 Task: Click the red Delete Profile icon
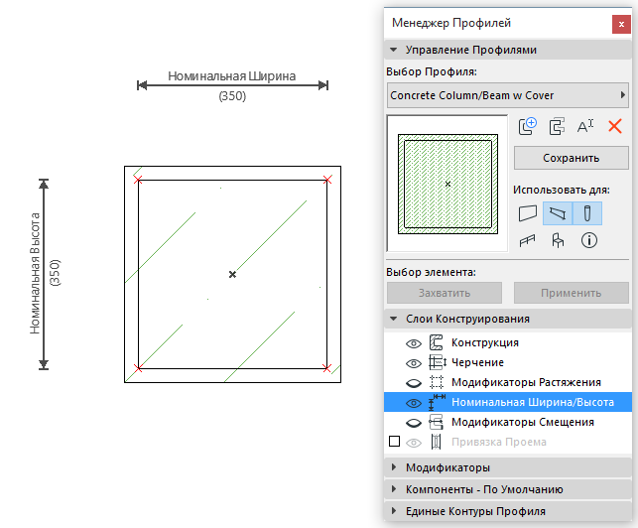(x=615, y=126)
